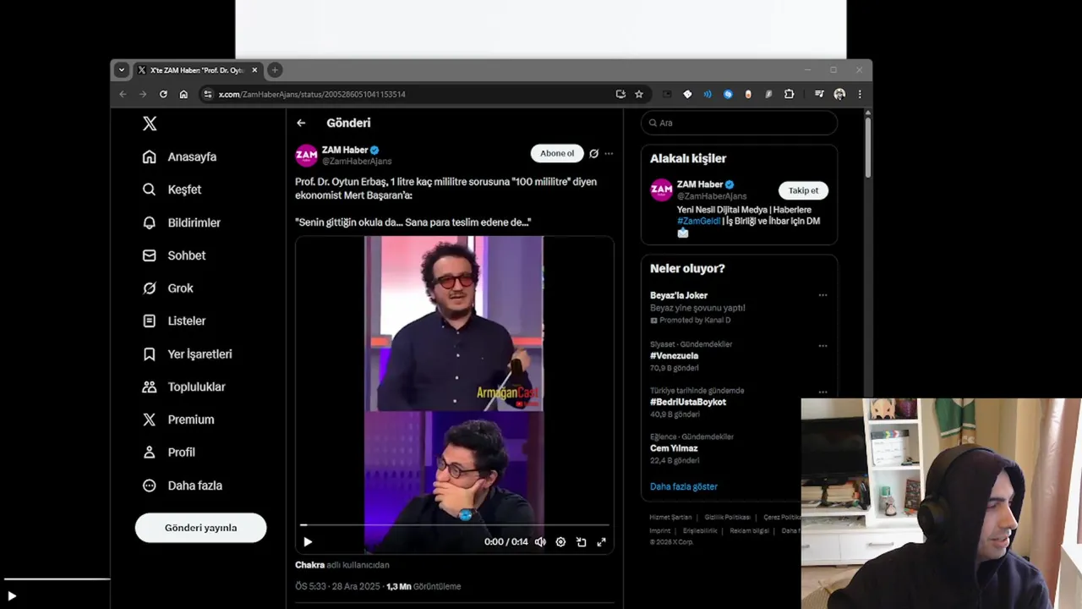Click Takip et follow button
The image size is (1082, 609).
pyautogui.click(x=803, y=190)
